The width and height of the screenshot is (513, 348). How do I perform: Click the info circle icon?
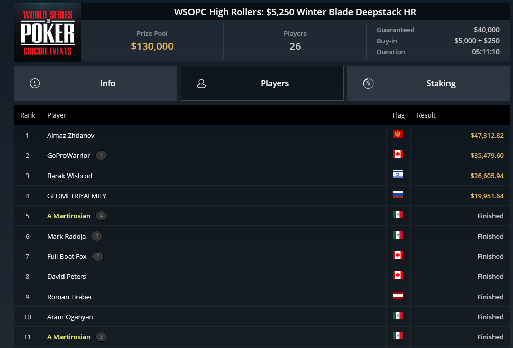click(x=35, y=83)
